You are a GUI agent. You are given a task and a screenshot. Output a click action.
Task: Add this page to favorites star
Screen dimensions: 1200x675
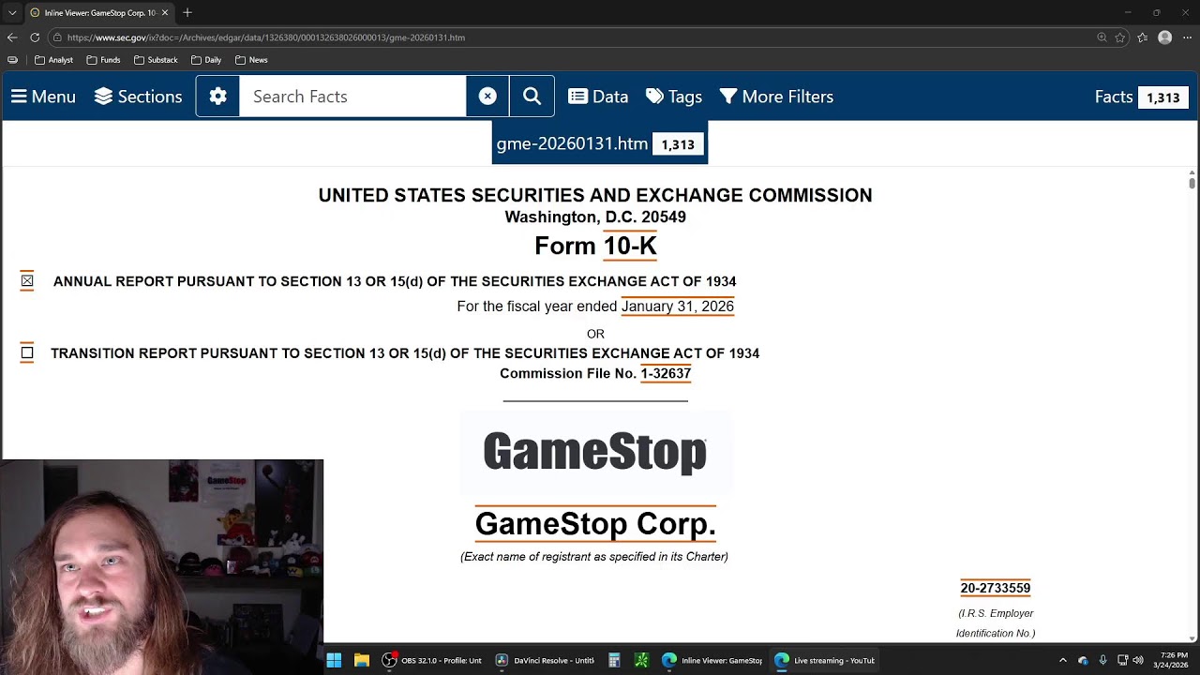click(x=1120, y=37)
